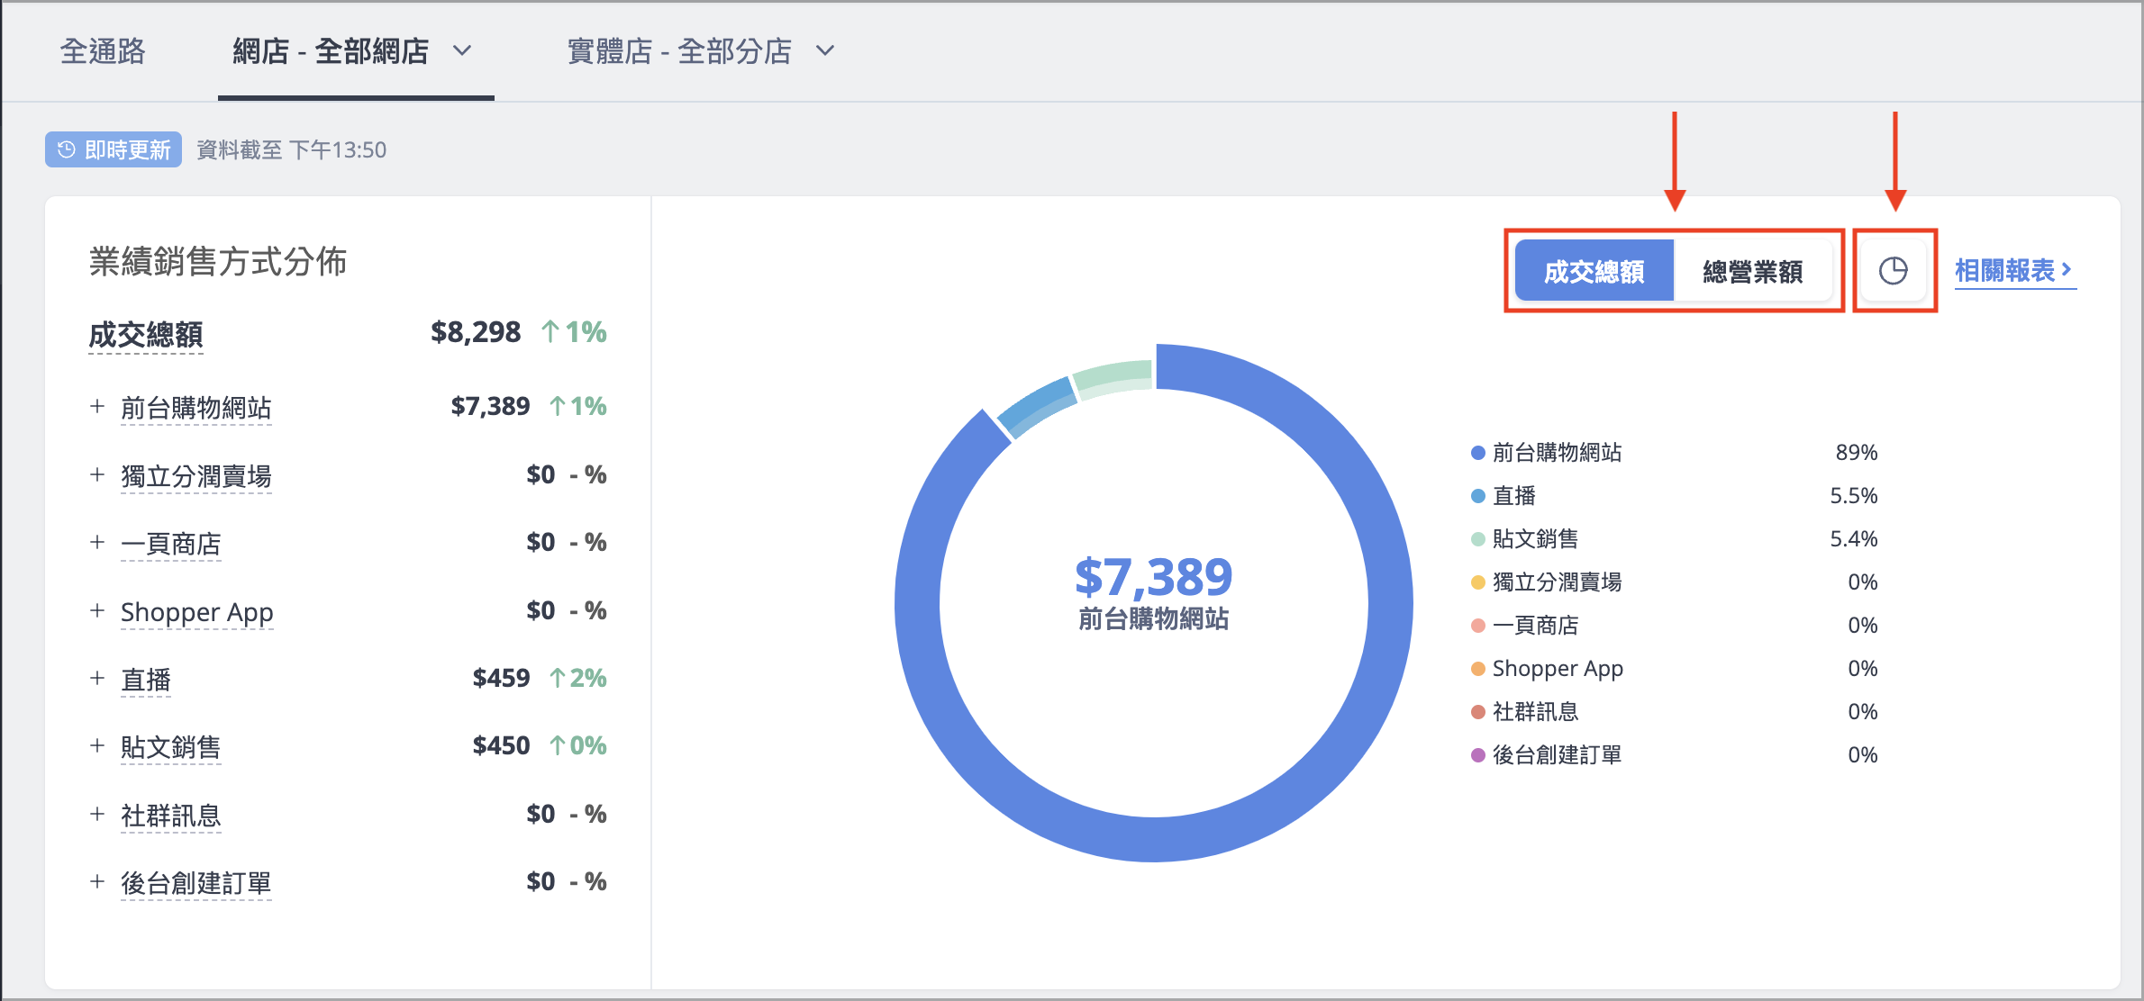Expand the 後台創建訂單 row
2144x1001 pixels.
coord(97,882)
